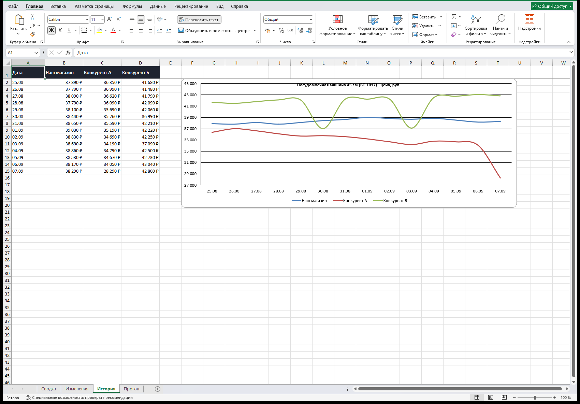
Task: Click the Decrease Decimal icon
Action: click(x=309, y=30)
